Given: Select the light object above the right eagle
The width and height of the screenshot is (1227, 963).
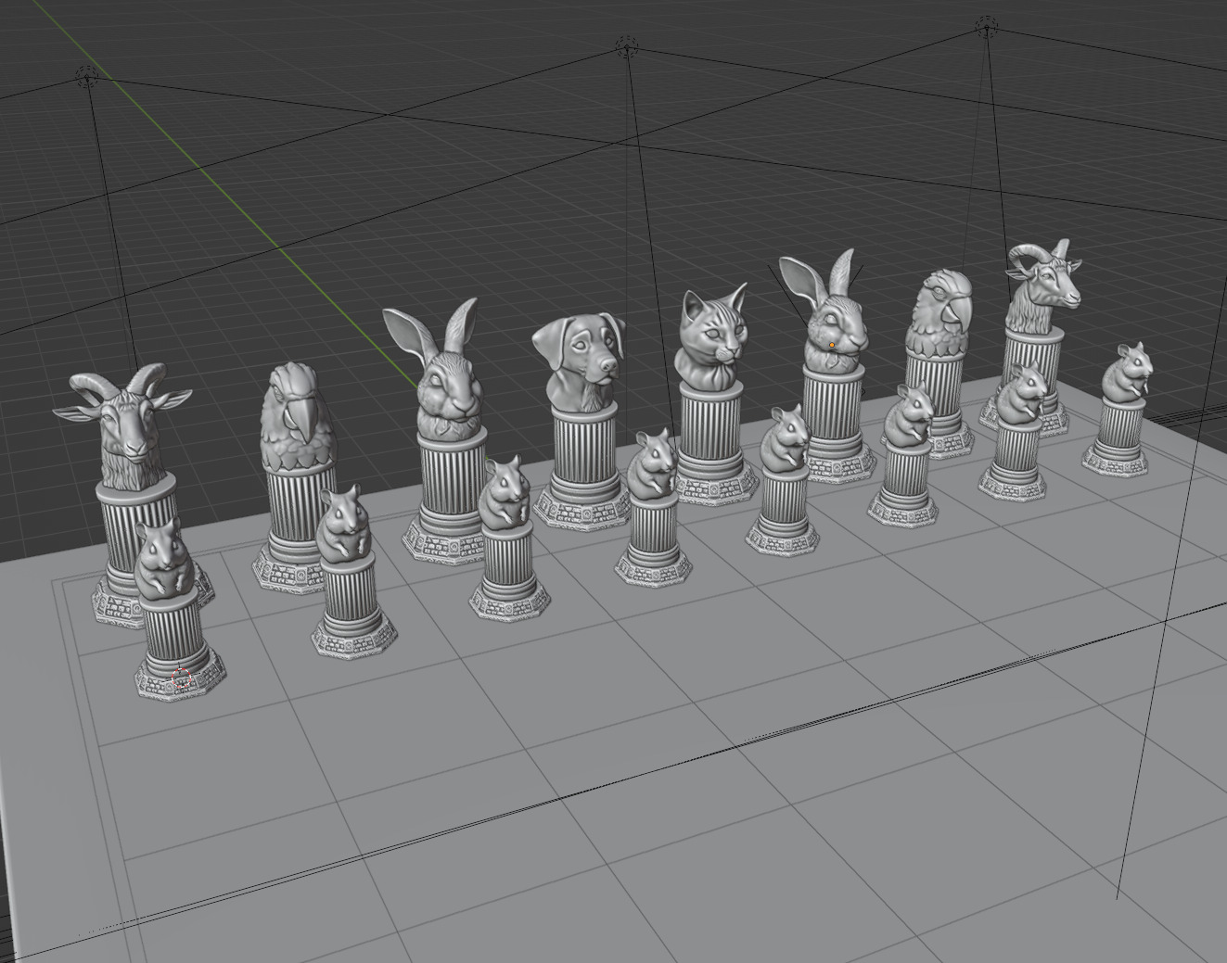Looking at the screenshot, I should (987, 28).
